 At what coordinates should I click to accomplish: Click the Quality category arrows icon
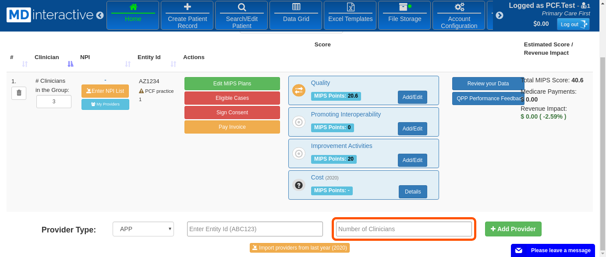click(x=299, y=90)
